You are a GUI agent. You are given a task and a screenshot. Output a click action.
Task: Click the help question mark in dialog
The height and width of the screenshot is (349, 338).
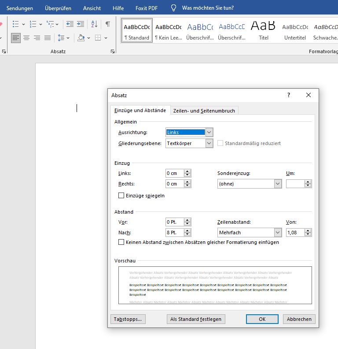coord(289,95)
